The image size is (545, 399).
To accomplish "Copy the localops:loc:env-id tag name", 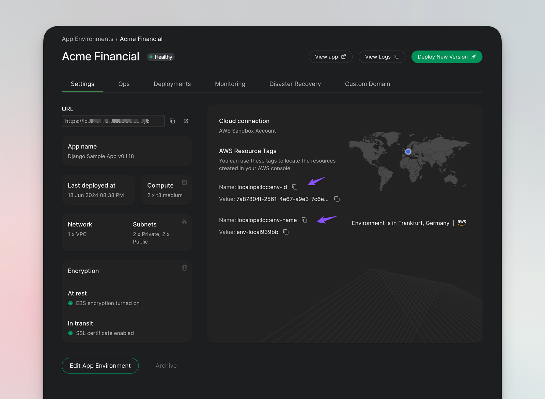I will [295, 187].
